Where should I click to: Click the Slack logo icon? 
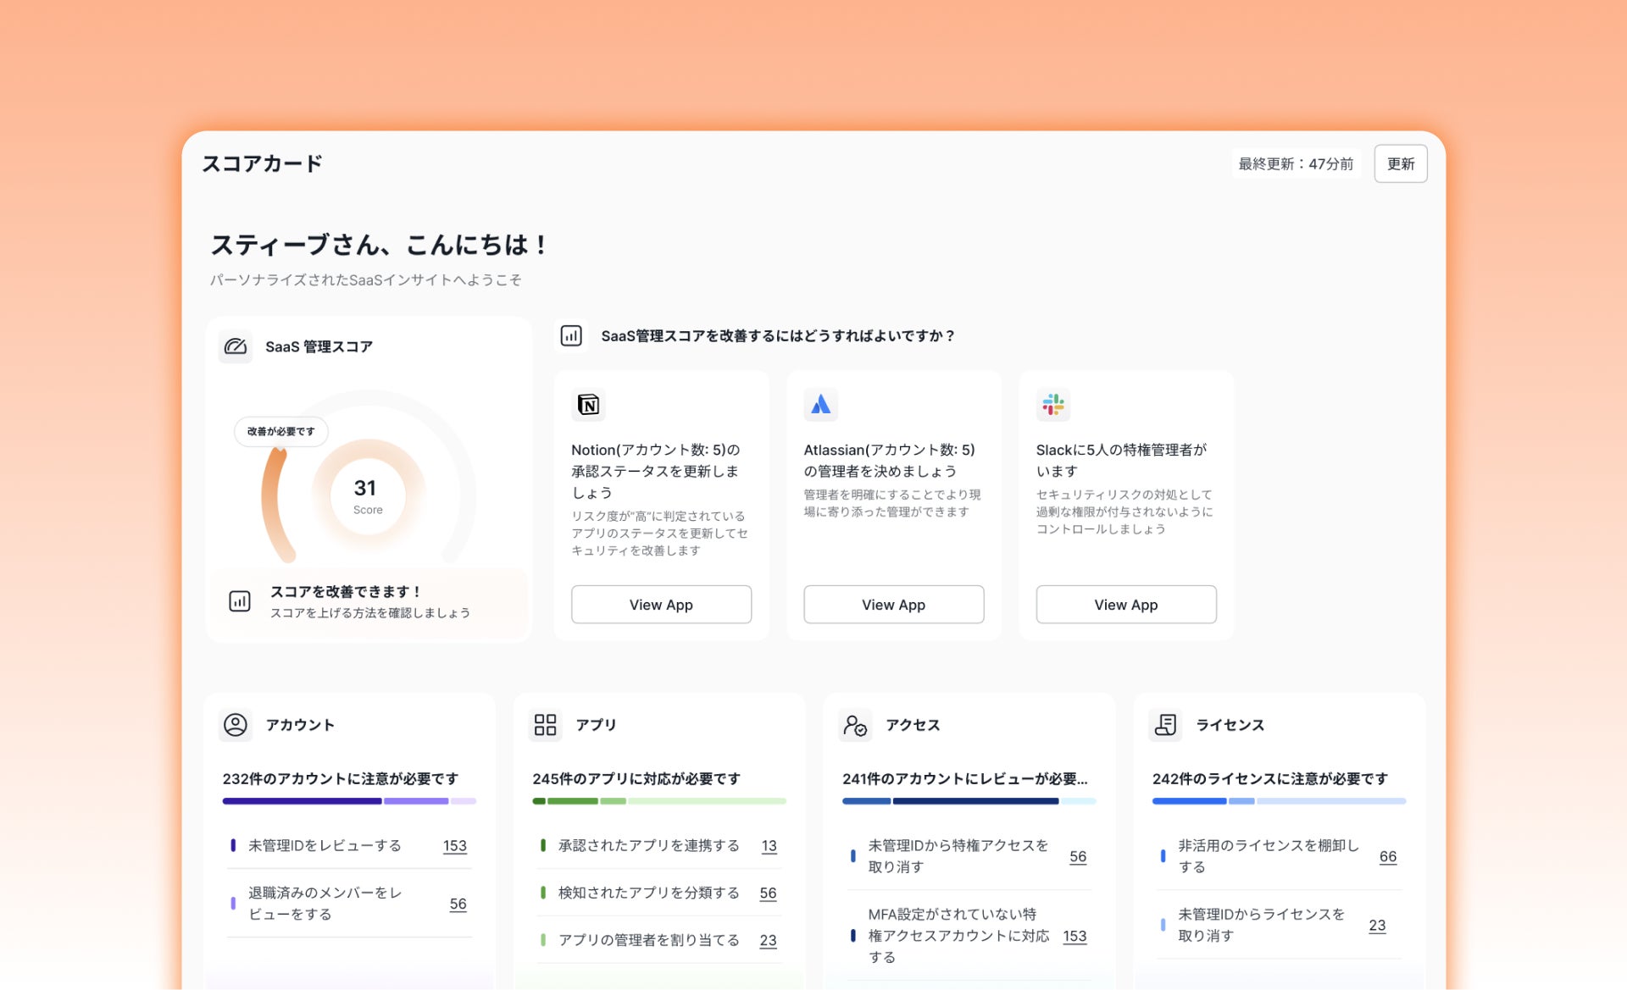[x=1052, y=405]
